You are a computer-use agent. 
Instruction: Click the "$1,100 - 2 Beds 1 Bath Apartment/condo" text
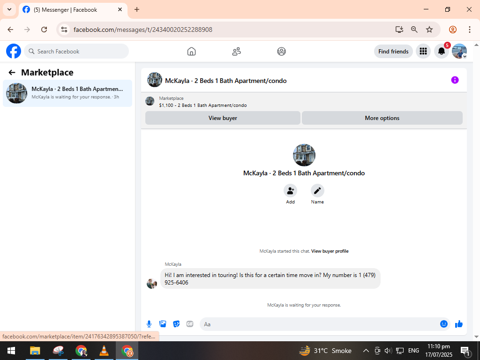(x=202, y=105)
